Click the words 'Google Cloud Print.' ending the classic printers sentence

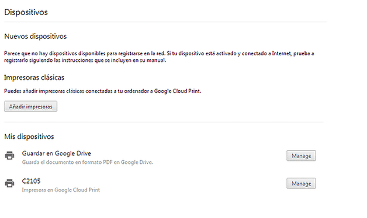click(178, 91)
